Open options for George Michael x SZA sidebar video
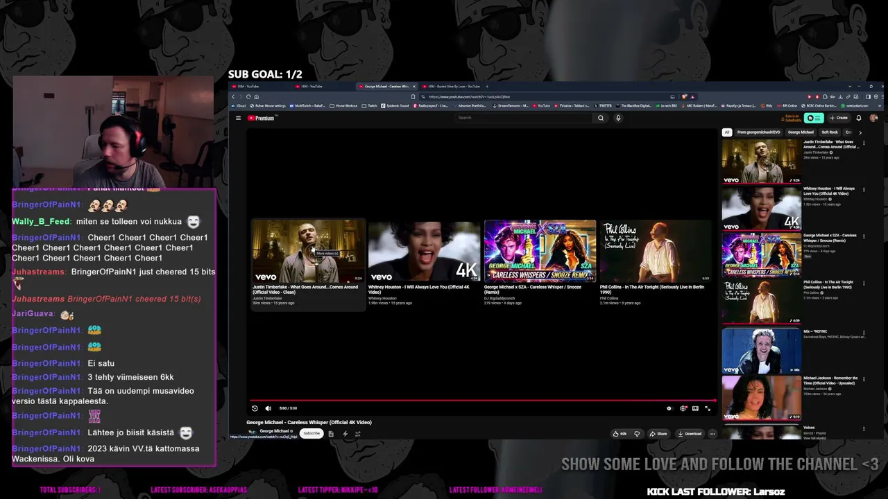This screenshot has height=499, width=888. (864, 237)
